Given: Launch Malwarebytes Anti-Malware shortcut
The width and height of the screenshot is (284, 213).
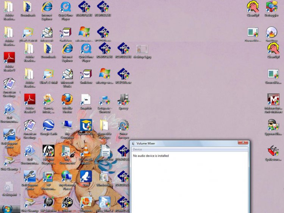Looking at the screenshot, I should (273, 104).
